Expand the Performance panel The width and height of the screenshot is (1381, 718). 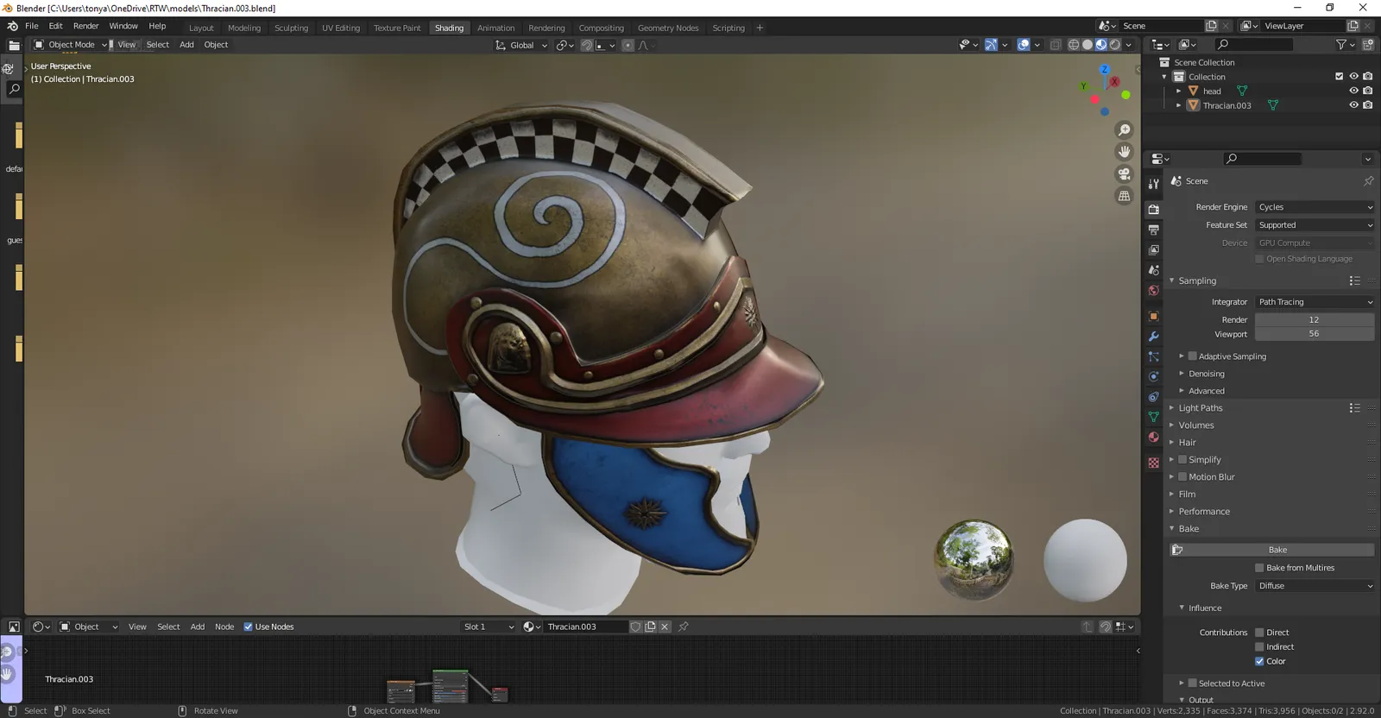1204,512
